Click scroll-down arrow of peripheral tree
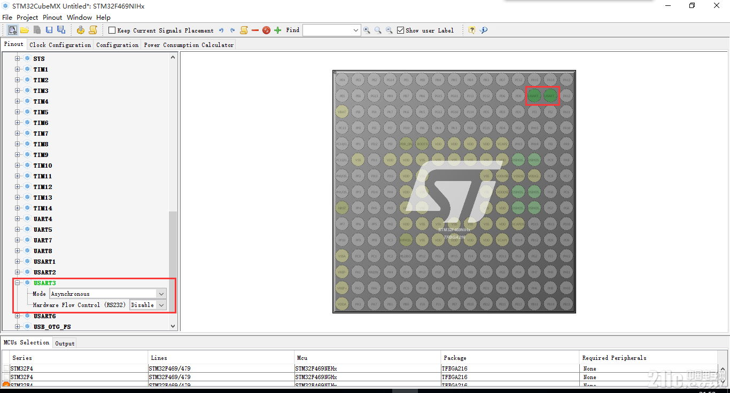730x393 pixels. coord(173,326)
